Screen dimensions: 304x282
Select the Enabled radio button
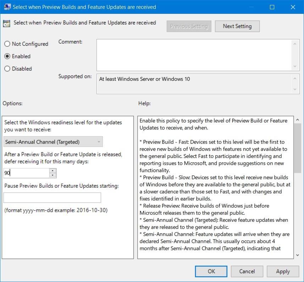[7, 56]
